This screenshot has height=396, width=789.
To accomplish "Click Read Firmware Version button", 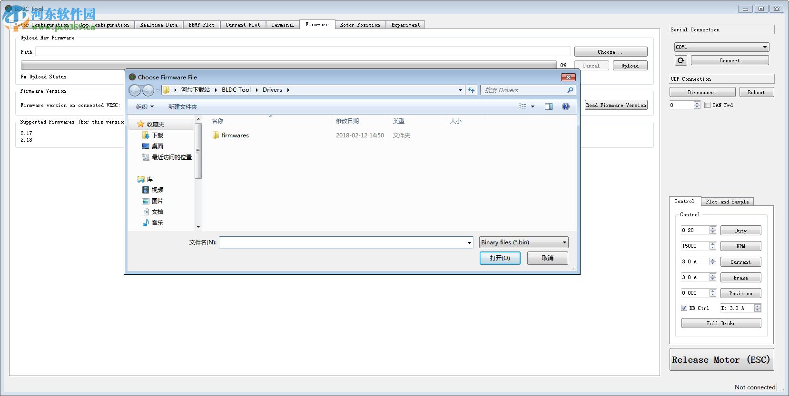I will pyautogui.click(x=616, y=105).
